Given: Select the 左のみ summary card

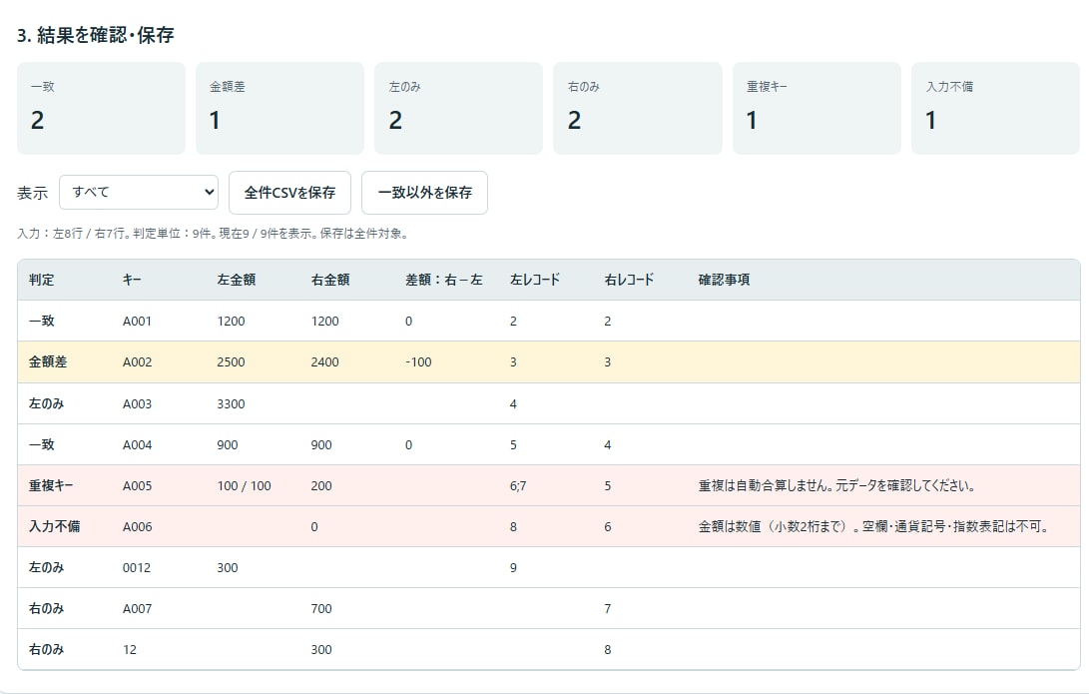Looking at the screenshot, I should click(x=458, y=109).
